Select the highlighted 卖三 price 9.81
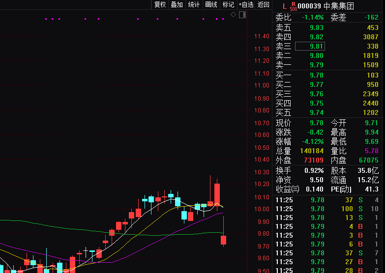Viewport: 385px width, 273px height. tap(310, 46)
